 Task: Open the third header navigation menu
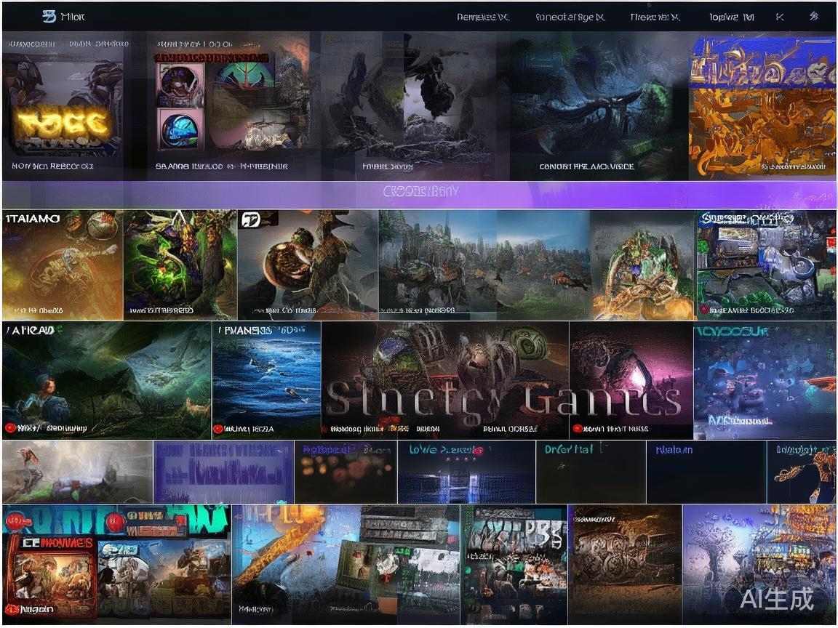tap(655, 17)
